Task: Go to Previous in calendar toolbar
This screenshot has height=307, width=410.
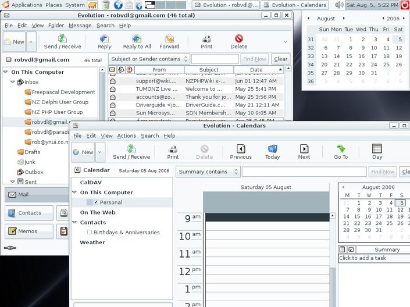Action: pyautogui.click(x=241, y=152)
